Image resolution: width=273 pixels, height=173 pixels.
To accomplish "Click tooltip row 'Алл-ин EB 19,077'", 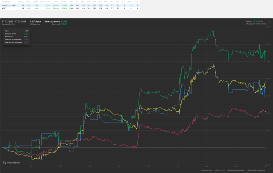I will (16, 36).
